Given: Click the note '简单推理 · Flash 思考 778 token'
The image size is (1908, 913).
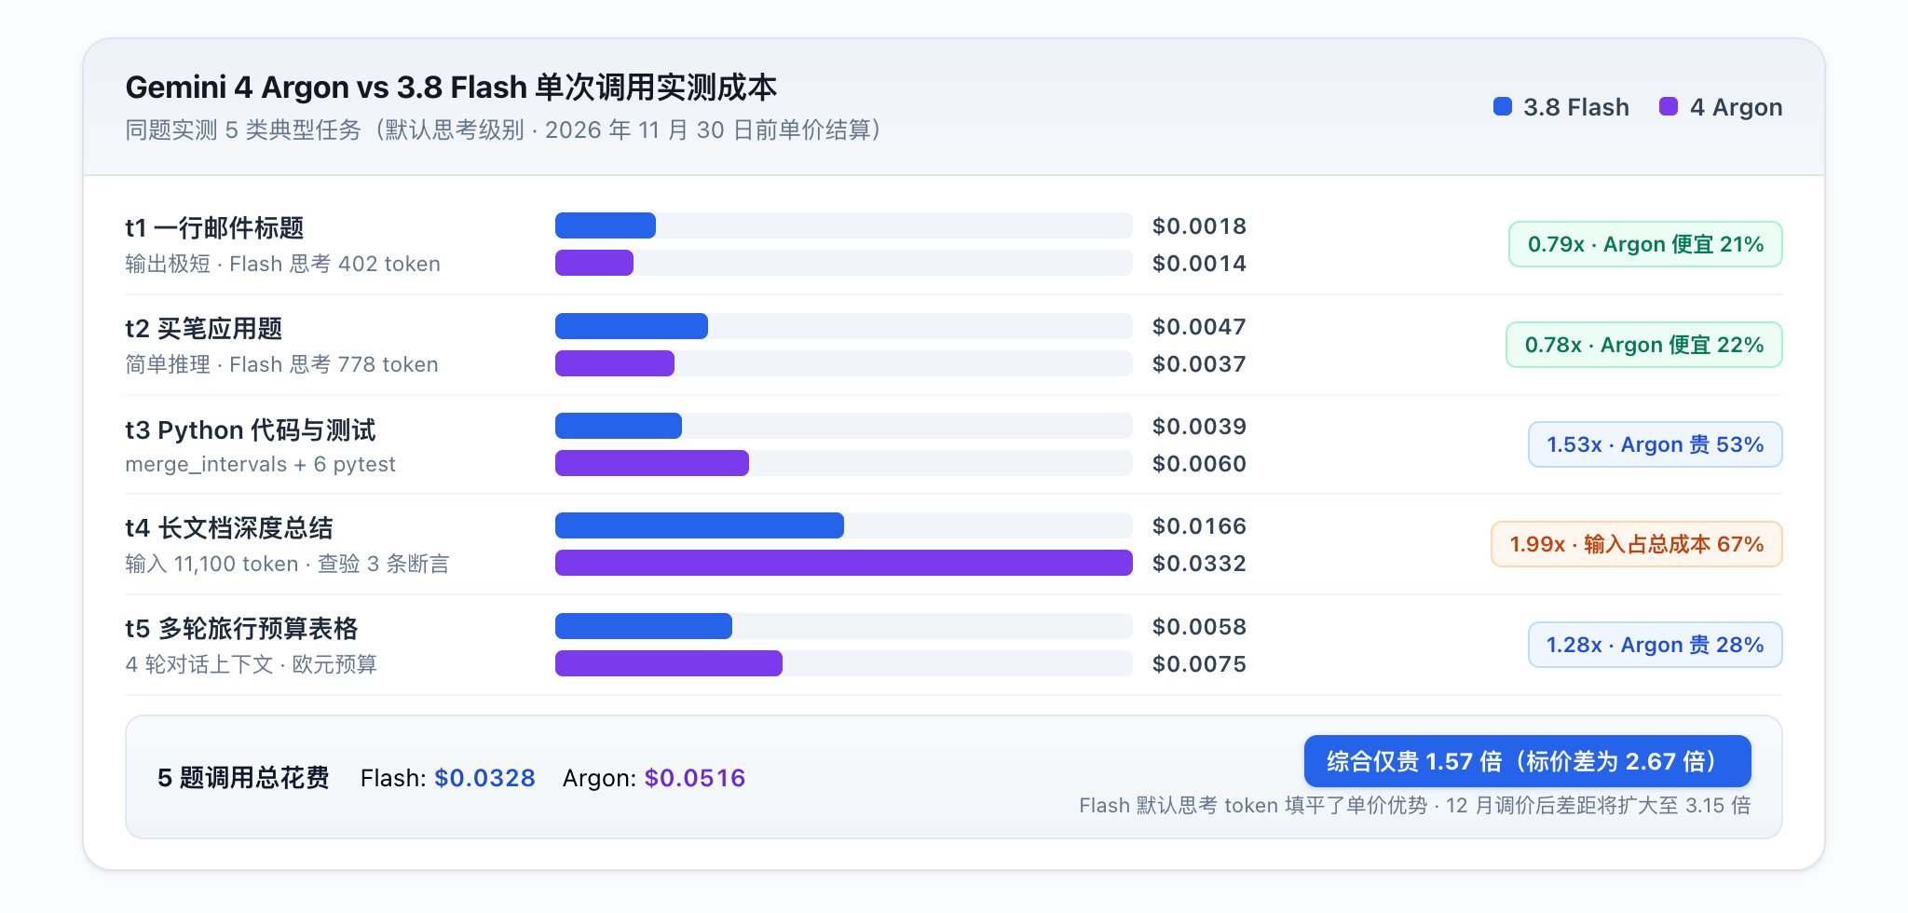Looking at the screenshot, I should [281, 364].
